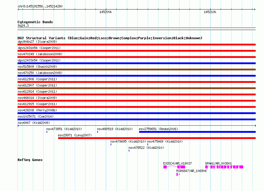The width and height of the screenshot is (264, 191).
Task: Click the nsv479695 (Kidd2010) blue marker
Action: click(111, 144)
